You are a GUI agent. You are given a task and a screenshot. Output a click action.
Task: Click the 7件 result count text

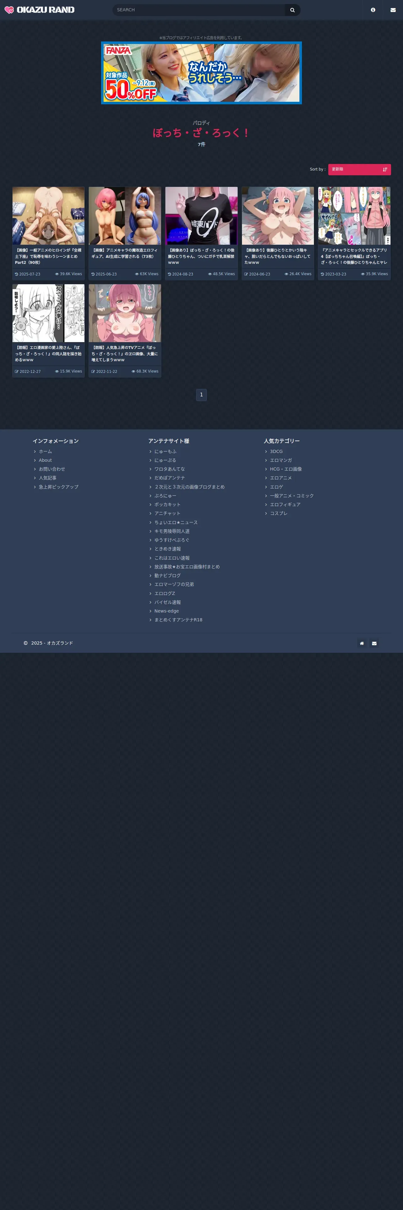click(x=201, y=145)
